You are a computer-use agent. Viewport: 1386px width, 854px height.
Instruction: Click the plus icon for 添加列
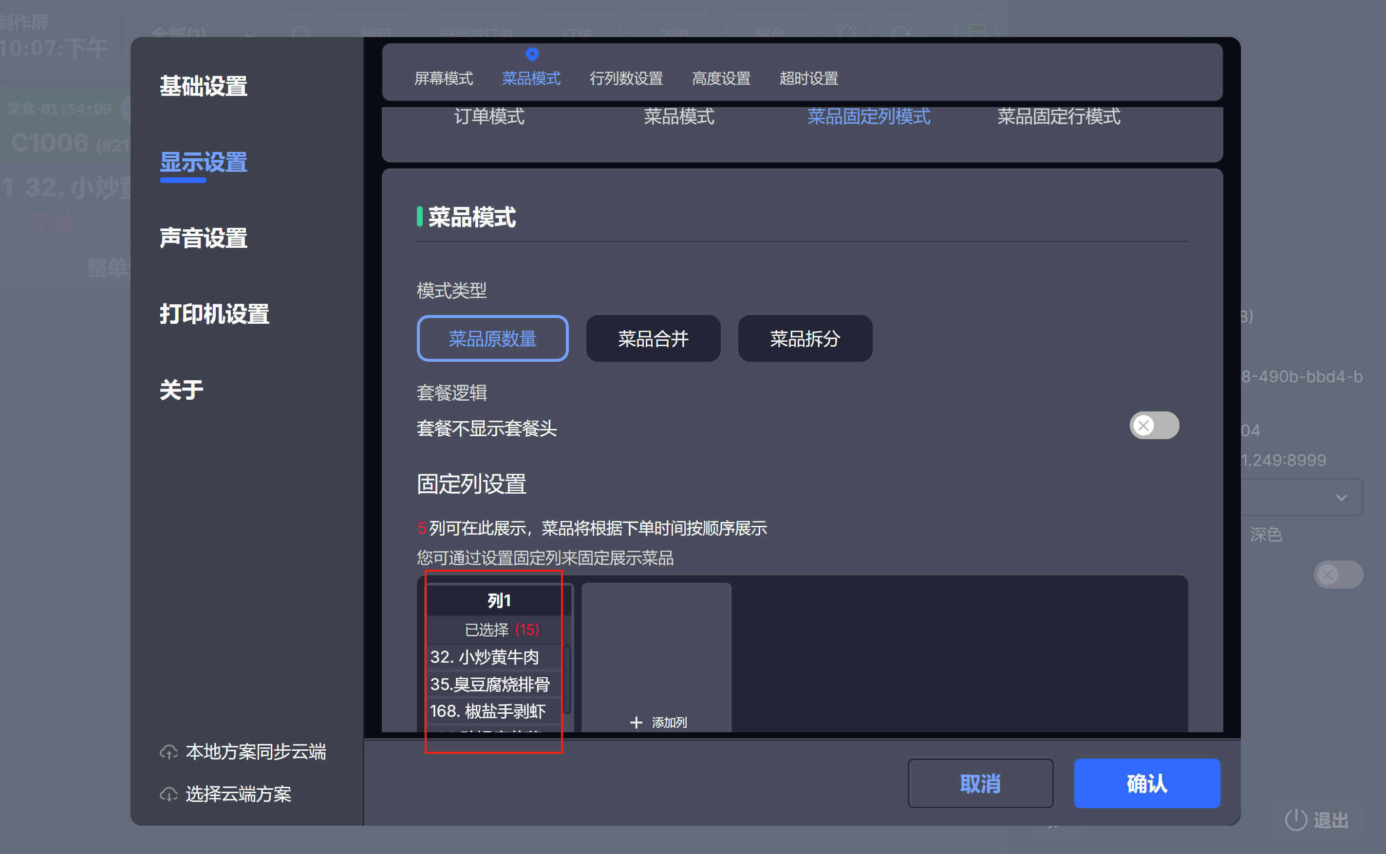pyautogui.click(x=636, y=723)
